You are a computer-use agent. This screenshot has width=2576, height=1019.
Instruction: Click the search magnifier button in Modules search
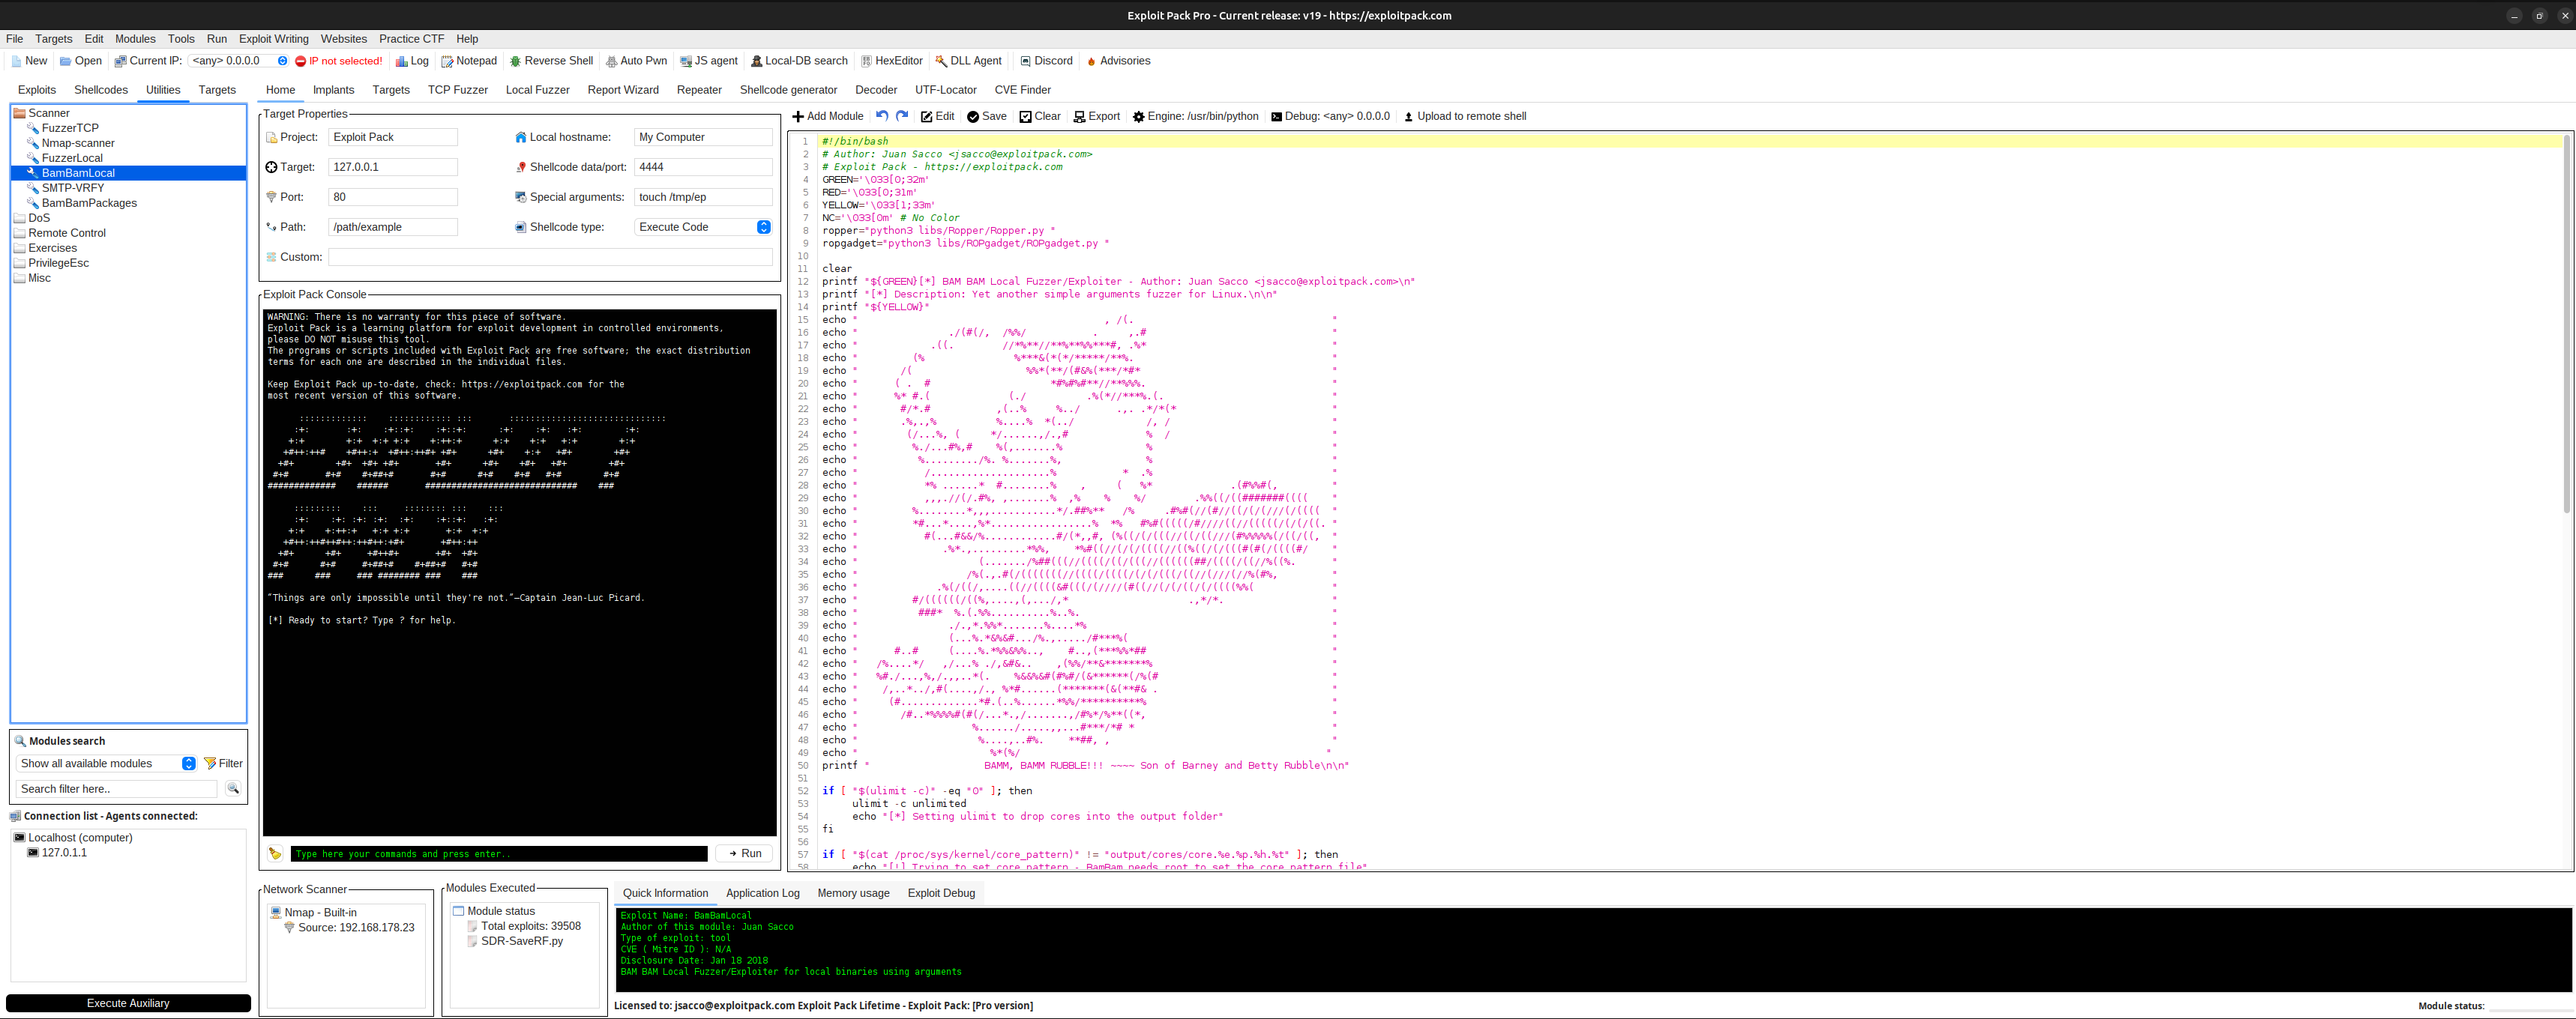[233, 788]
